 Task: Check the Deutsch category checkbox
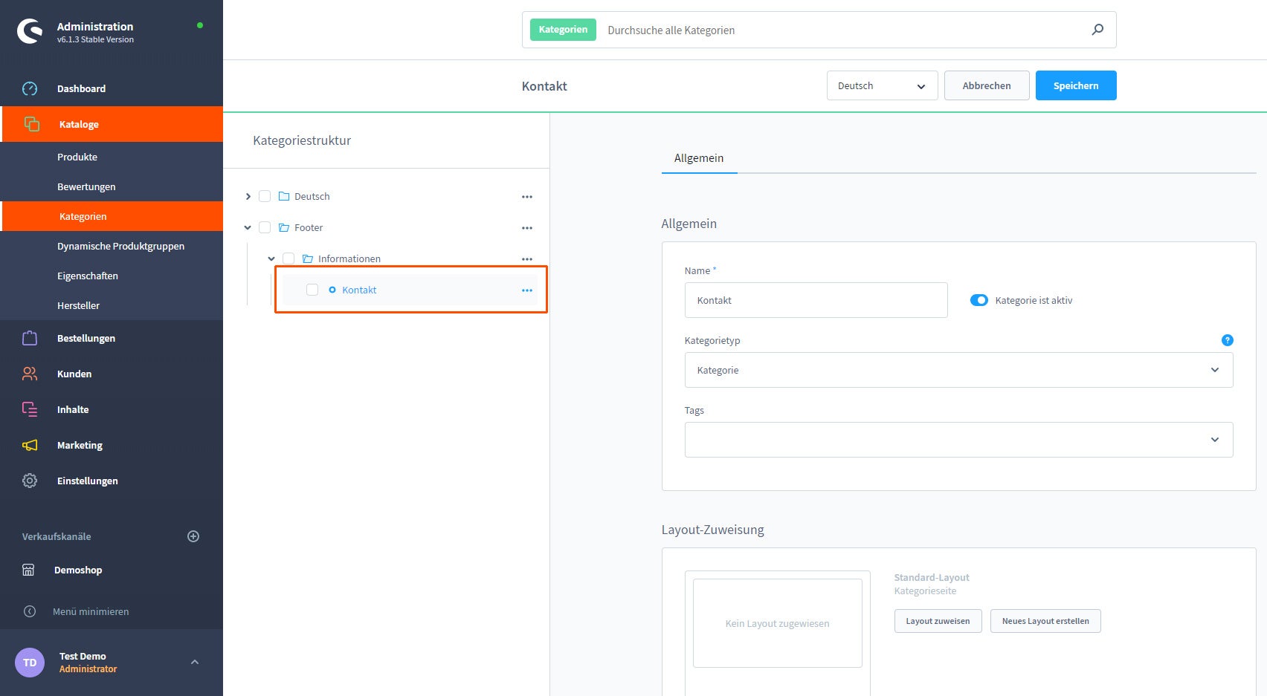(265, 196)
